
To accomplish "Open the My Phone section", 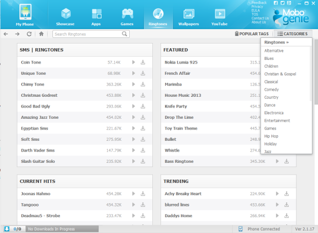I will [x=25, y=15].
